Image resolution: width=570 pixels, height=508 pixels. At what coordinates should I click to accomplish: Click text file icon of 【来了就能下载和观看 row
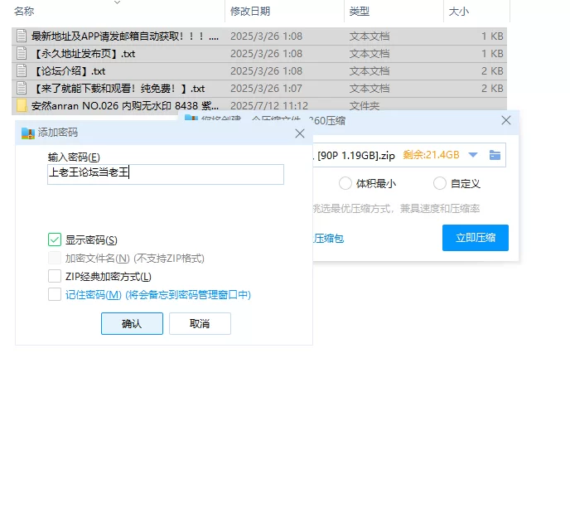(x=22, y=89)
